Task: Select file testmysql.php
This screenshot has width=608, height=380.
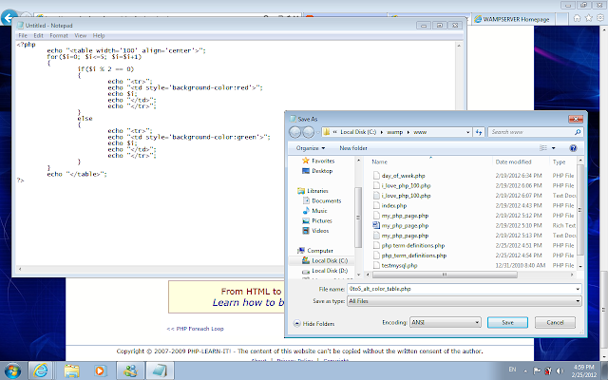Action: pyautogui.click(x=399, y=266)
